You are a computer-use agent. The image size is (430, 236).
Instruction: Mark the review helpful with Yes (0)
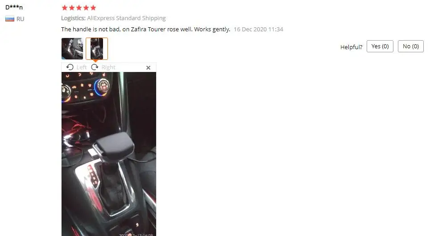(380, 46)
